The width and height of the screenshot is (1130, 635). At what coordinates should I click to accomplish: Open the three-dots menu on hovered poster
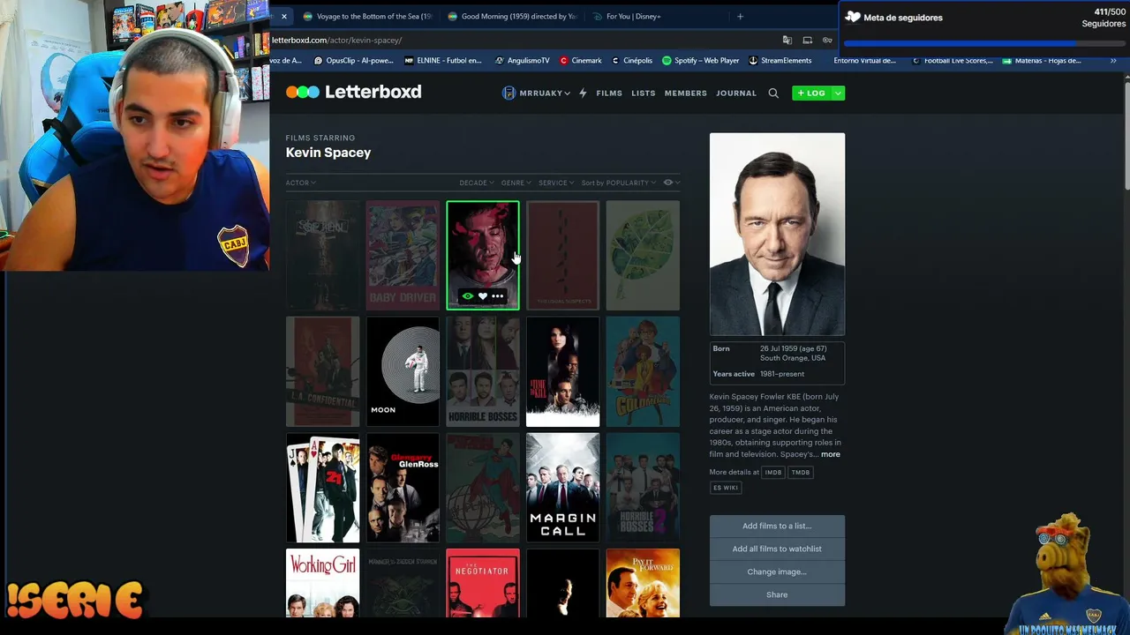pyautogui.click(x=498, y=296)
